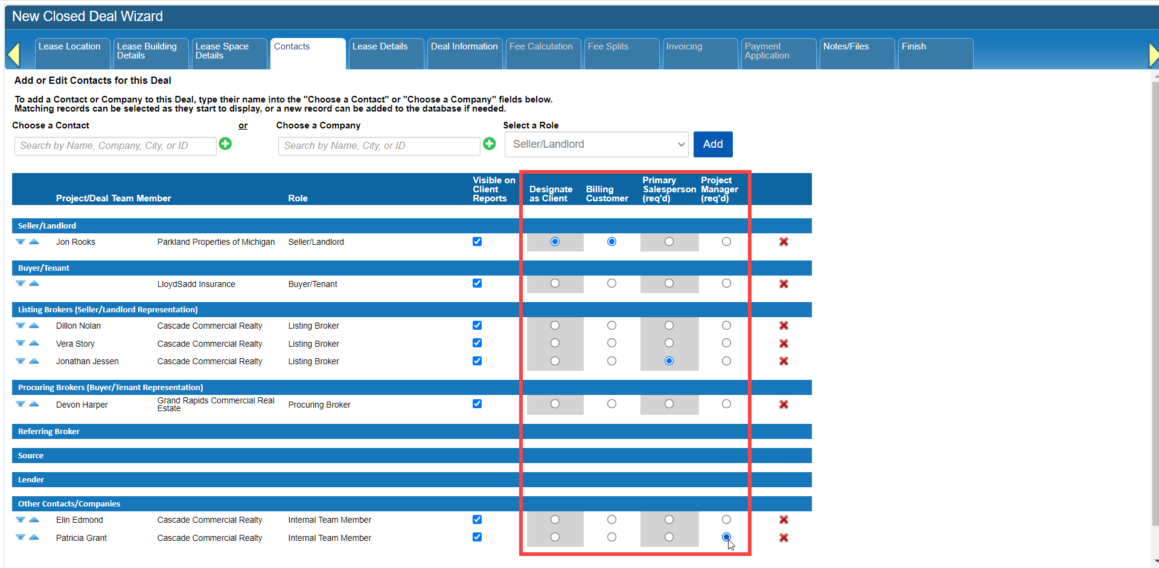
Task: Delete Patricia Grant row using red X
Action: pos(784,538)
